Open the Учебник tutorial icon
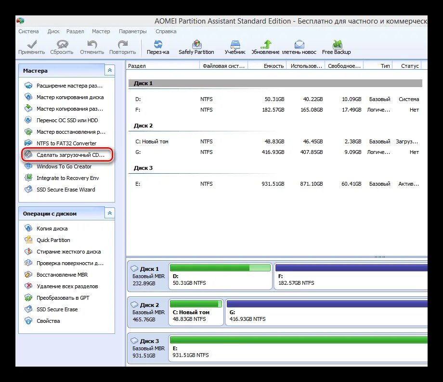The width and height of the screenshot is (443, 382). click(235, 44)
